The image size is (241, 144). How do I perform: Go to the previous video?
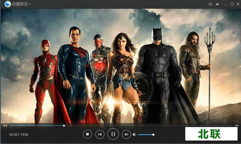[x=100, y=134]
